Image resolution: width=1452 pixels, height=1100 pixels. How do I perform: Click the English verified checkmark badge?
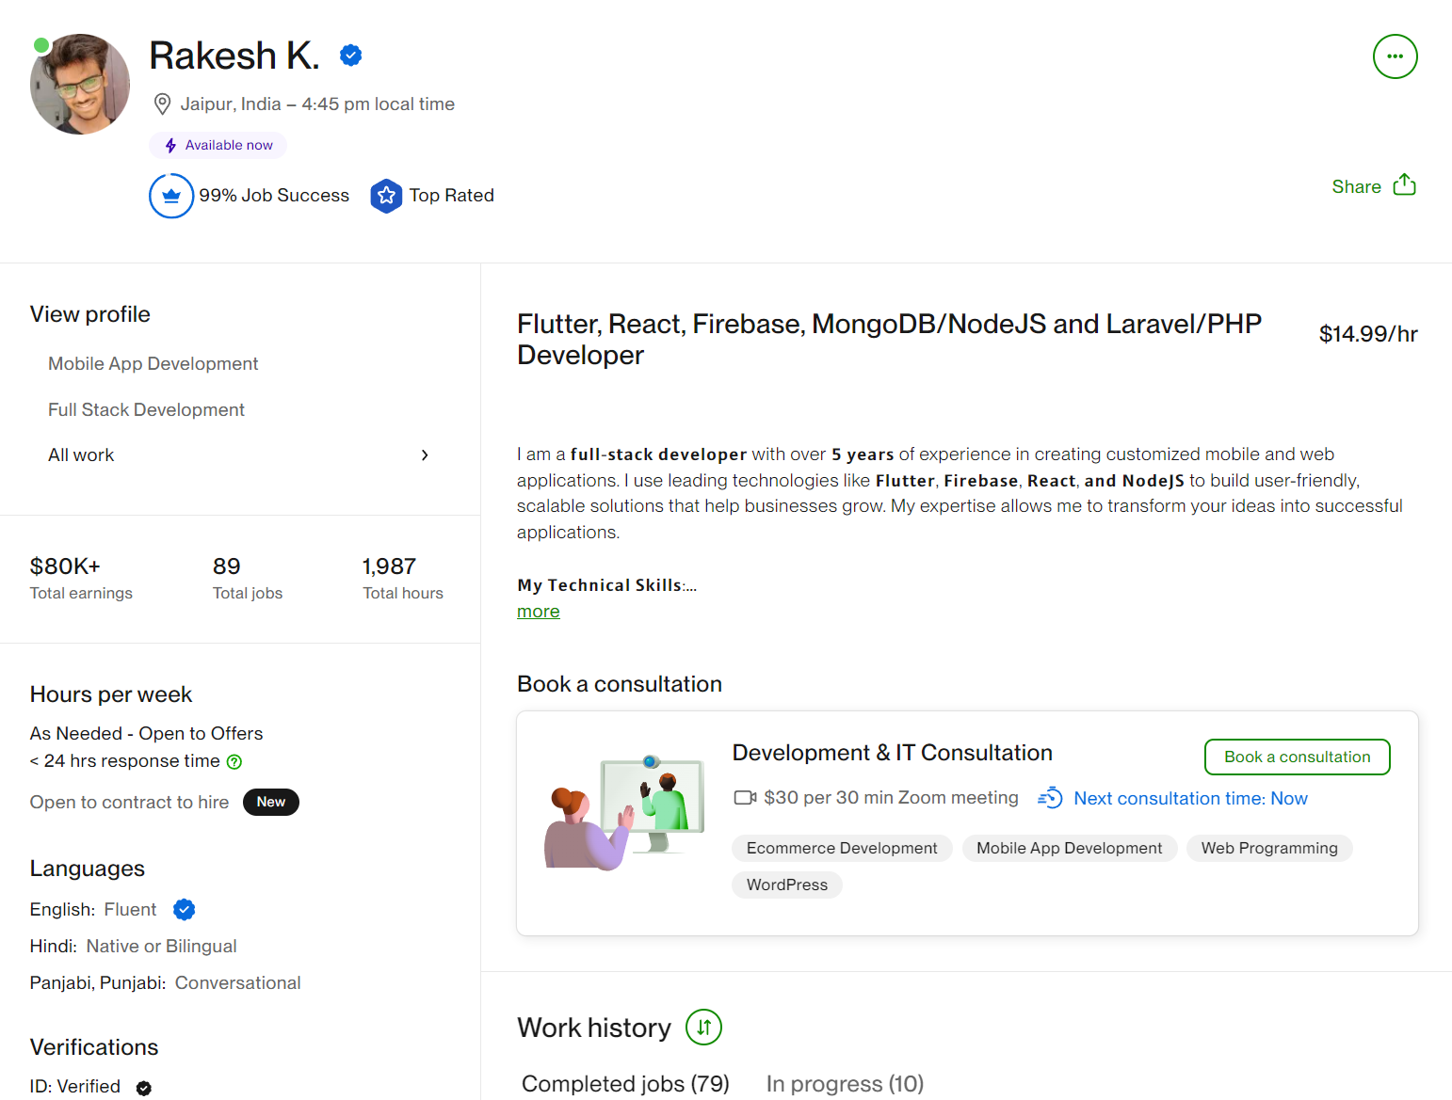click(x=185, y=910)
